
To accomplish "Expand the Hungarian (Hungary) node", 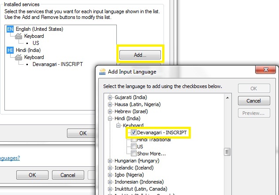I will tap(110, 161).
